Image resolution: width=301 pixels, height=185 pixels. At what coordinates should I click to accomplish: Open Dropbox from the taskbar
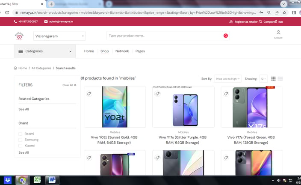tap(8, 180)
